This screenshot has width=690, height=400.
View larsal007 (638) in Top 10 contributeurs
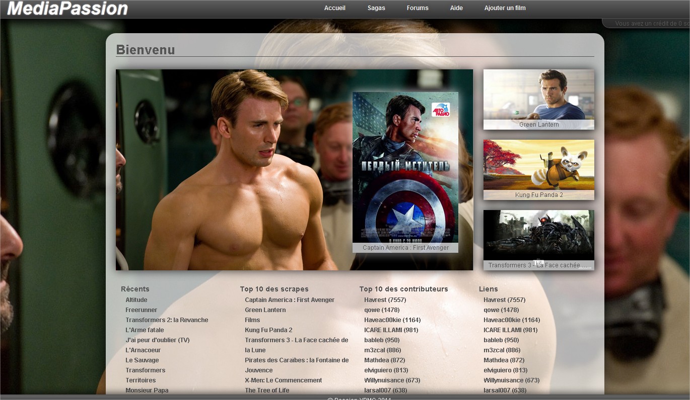pos(386,390)
